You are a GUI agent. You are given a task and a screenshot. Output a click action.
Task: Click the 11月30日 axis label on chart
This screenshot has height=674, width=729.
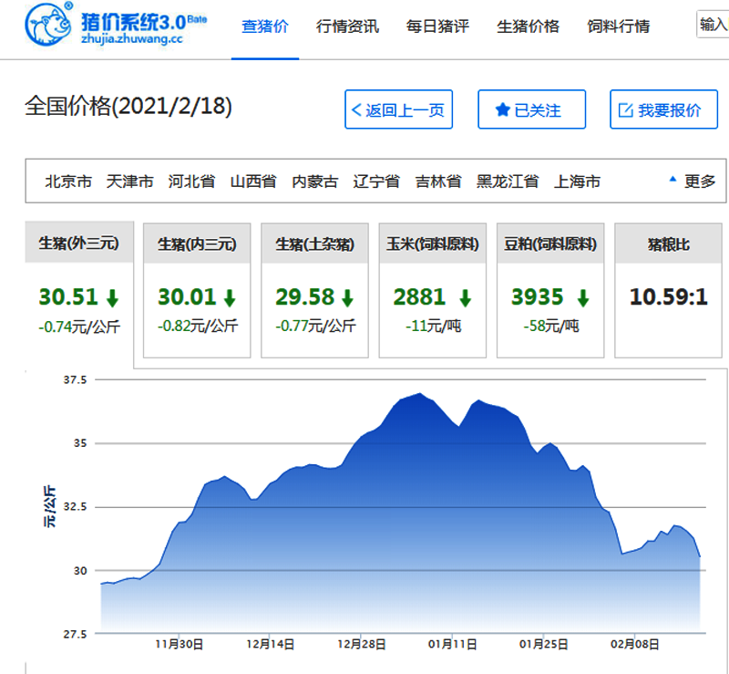[179, 644]
